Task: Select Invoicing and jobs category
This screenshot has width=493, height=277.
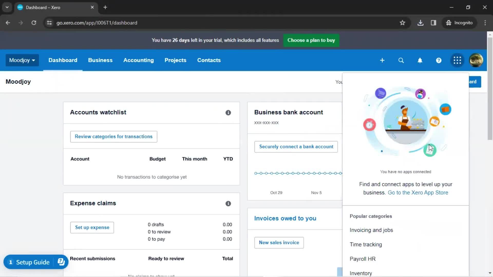Action: pos(371,230)
